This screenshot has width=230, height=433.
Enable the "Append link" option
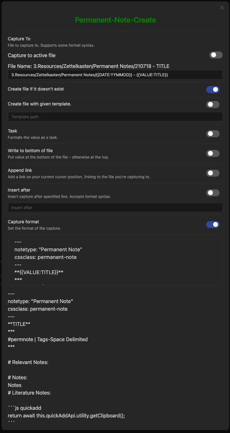tap(213, 173)
